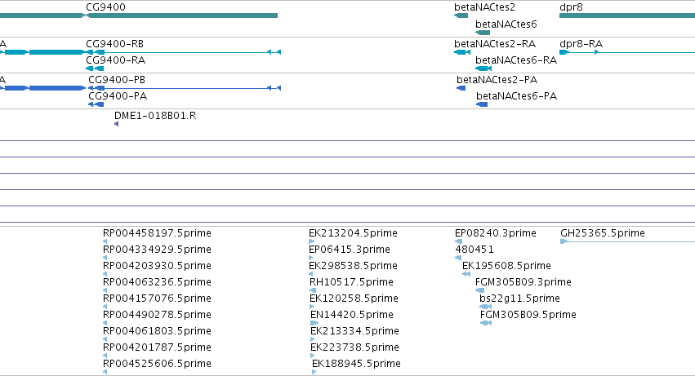Click EST FGM305B09.5prime
The width and height of the screenshot is (695, 376).
click(528, 315)
